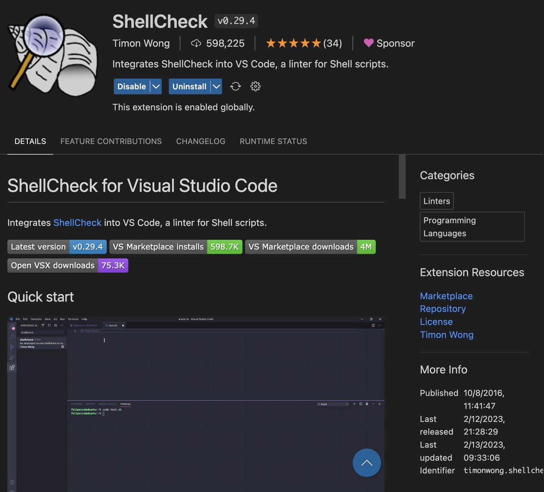Click "This extension is enabled globally." text
The width and height of the screenshot is (544, 492).
pos(184,107)
